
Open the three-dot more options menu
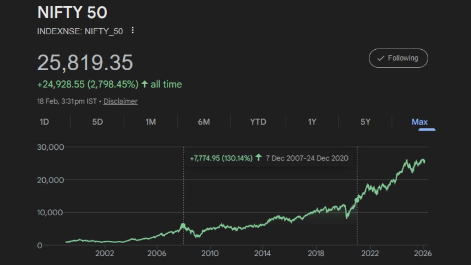(133, 31)
